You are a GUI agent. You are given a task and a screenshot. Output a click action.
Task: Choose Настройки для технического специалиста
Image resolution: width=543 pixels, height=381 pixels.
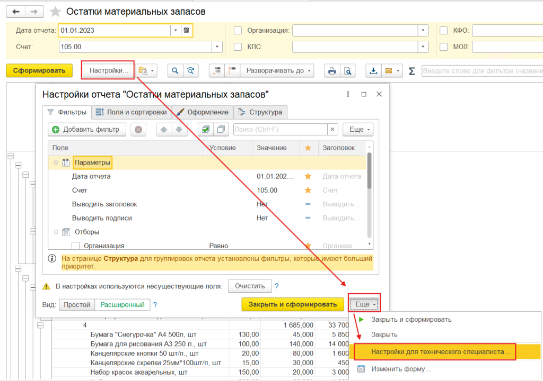click(441, 351)
